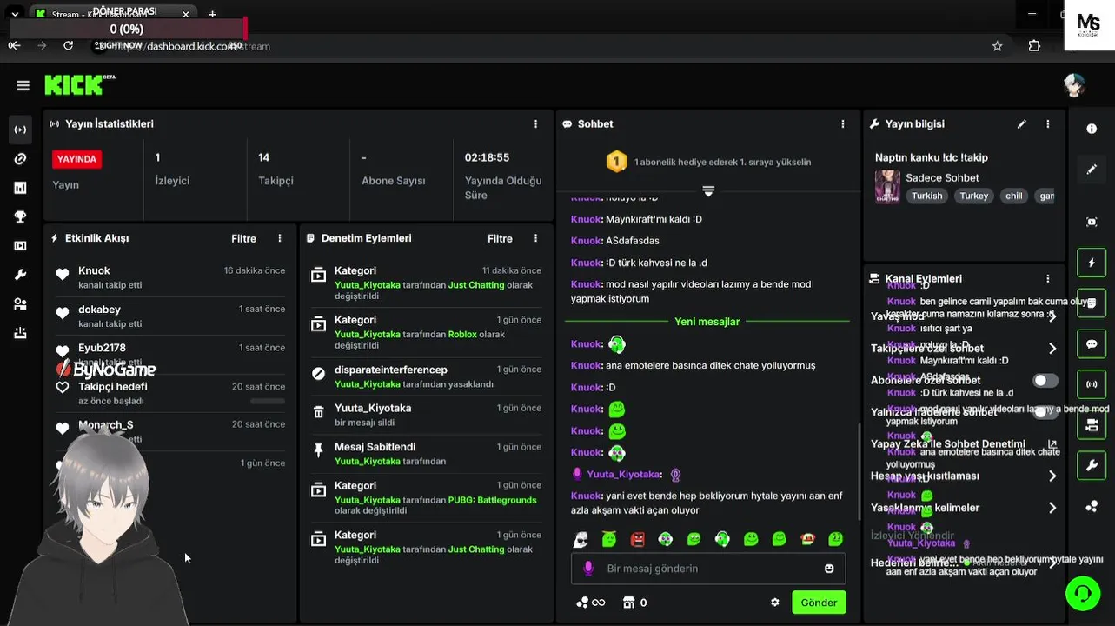Viewport: 1115px width, 626px height.
Task: Send the message with Gönder button
Action: coord(819,603)
